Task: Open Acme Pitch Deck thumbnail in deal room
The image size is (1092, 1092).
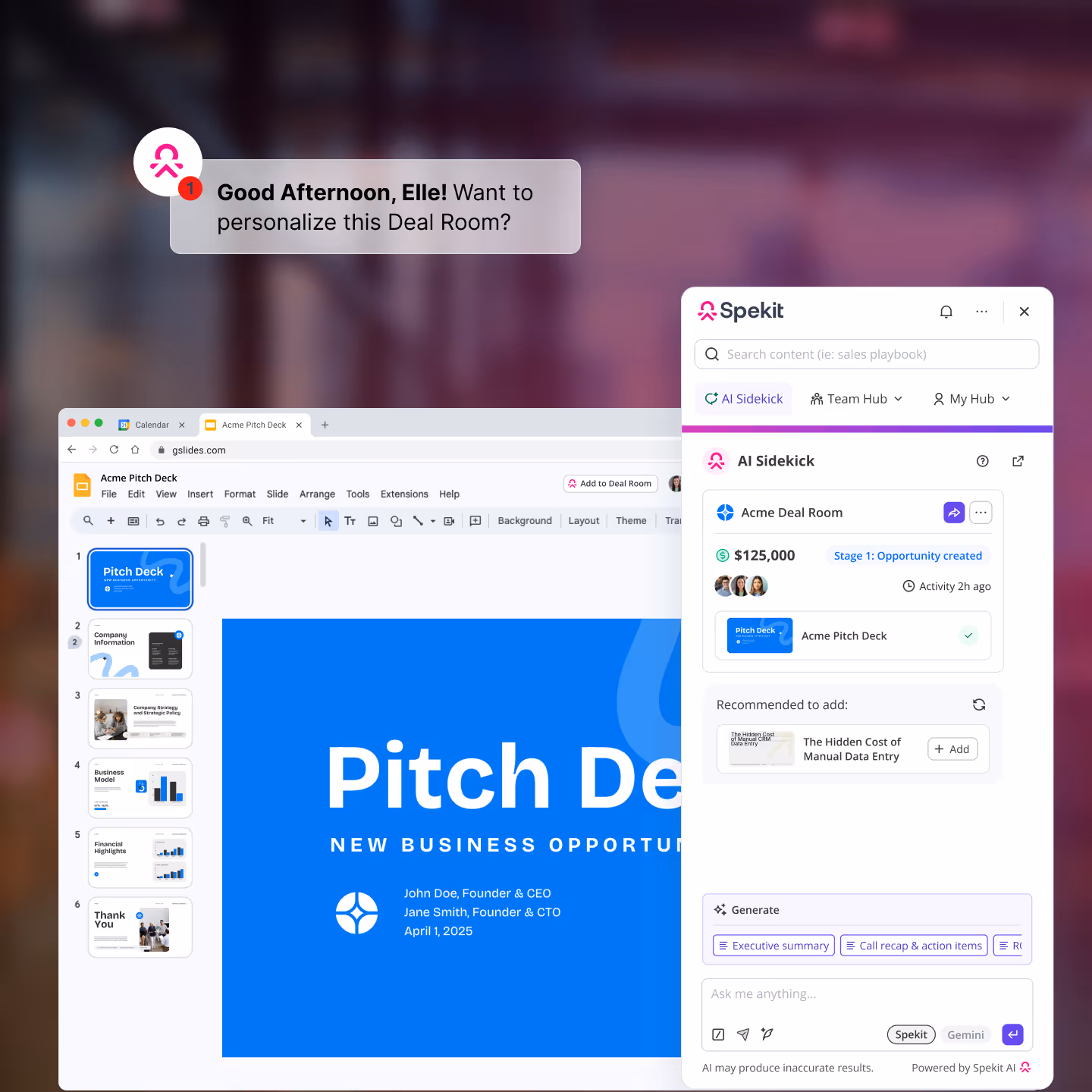Action: tap(759, 635)
